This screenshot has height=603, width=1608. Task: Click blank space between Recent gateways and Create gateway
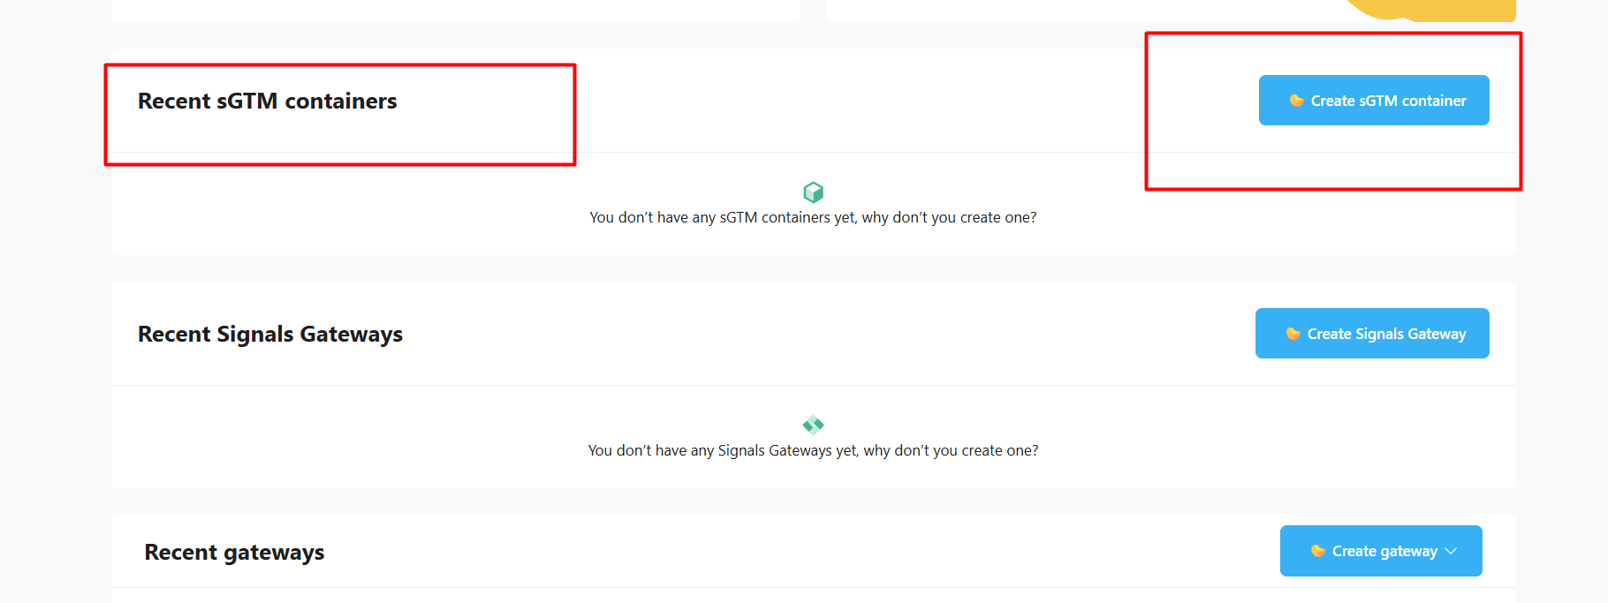(795, 552)
